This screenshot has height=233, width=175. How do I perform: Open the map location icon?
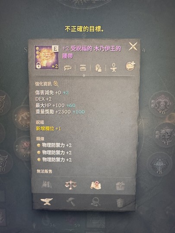(x=95, y=185)
